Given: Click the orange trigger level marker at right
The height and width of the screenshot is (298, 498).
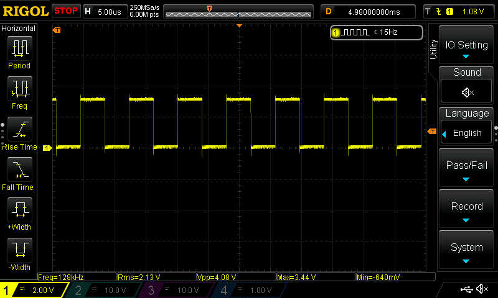Looking at the screenshot, I should pos(432,131).
